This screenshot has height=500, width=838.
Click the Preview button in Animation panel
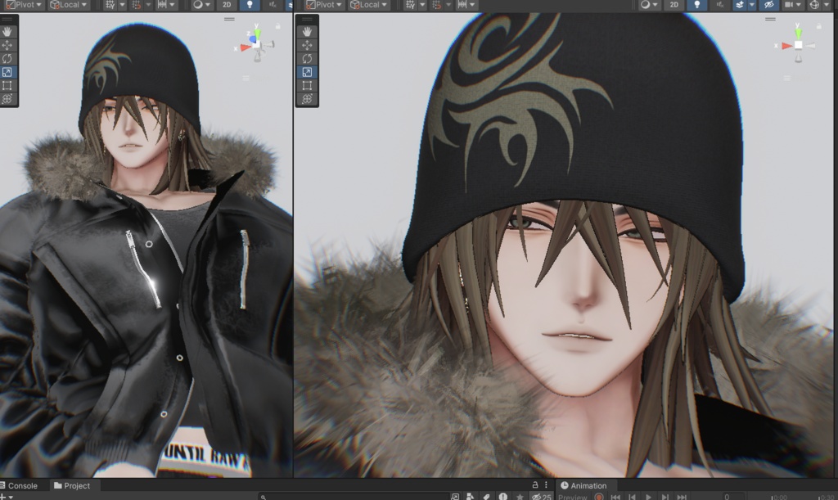click(572, 497)
